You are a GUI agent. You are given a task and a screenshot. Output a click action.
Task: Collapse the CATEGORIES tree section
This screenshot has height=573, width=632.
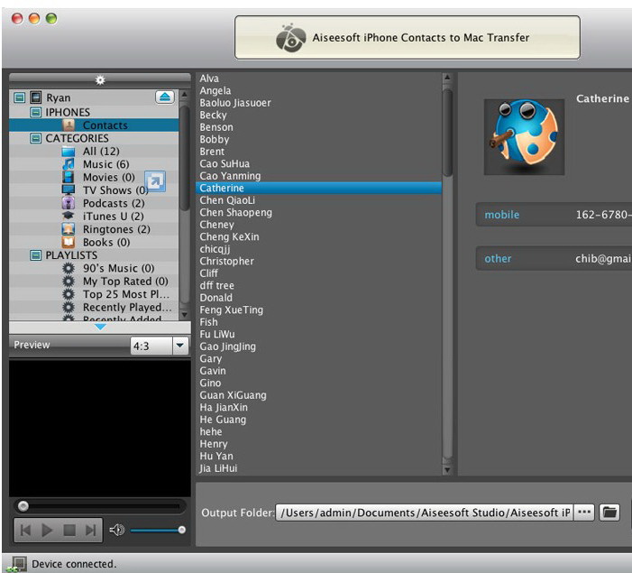click(35, 138)
